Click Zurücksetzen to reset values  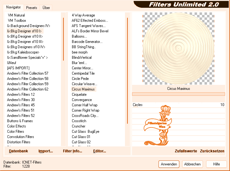pyautogui.click(x=212, y=151)
